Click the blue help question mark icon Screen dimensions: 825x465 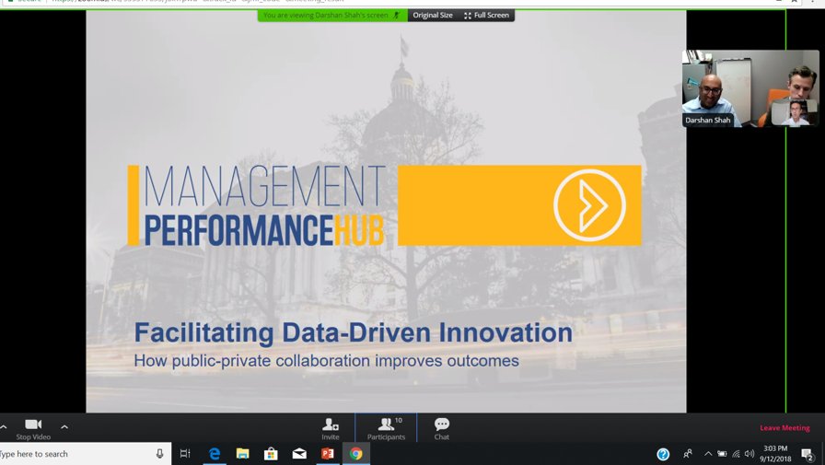(663, 454)
